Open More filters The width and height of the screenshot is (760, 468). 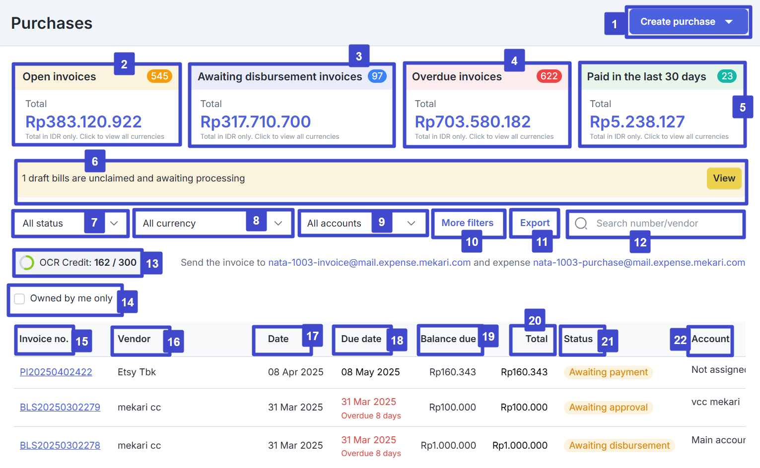click(468, 223)
